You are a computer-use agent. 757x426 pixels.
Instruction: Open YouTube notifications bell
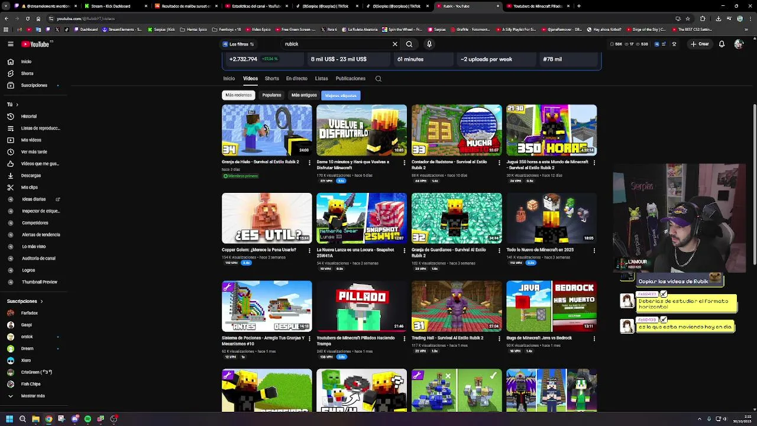[x=722, y=44]
